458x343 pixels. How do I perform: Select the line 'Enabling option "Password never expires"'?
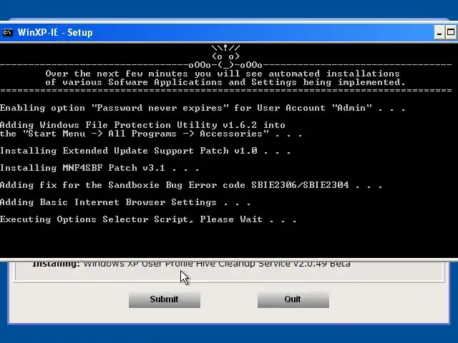pos(202,108)
